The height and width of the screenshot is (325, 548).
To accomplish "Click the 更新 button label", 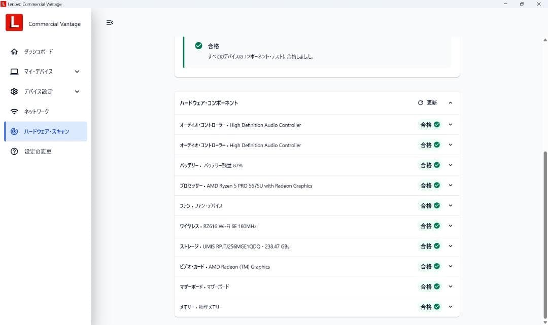I will coord(431,103).
